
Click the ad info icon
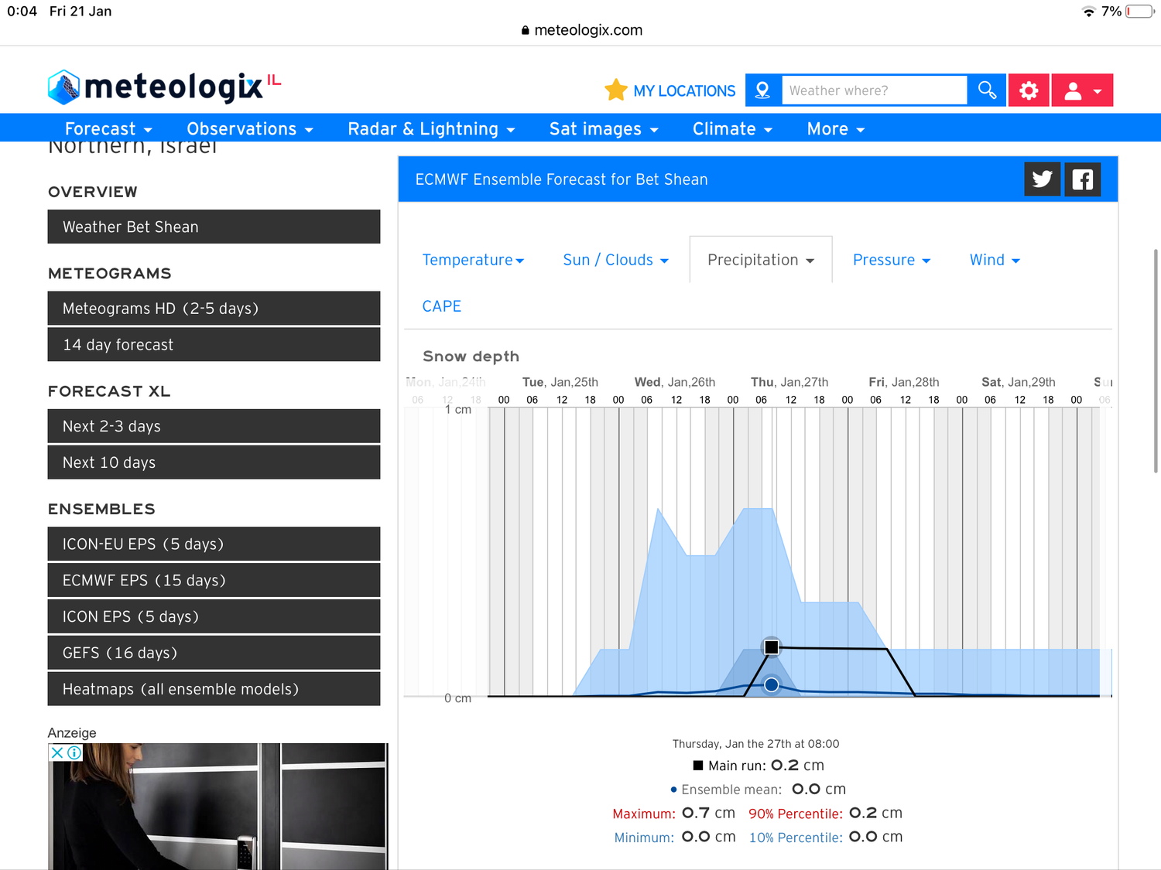point(74,752)
